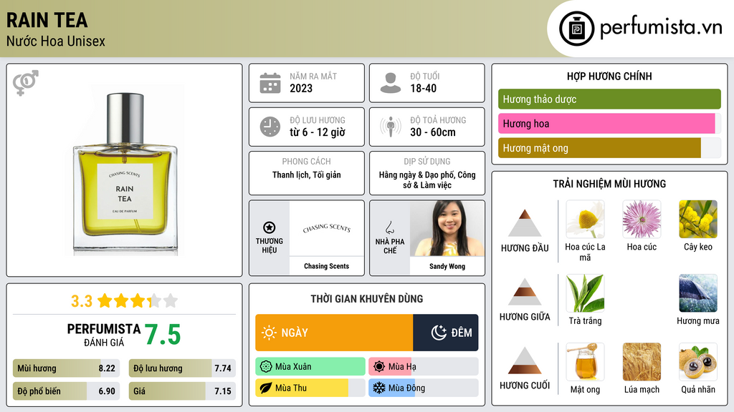This screenshot has width=734, height=412.
Task: Select the Hoa cúc La mã note image
Action: 585,219
